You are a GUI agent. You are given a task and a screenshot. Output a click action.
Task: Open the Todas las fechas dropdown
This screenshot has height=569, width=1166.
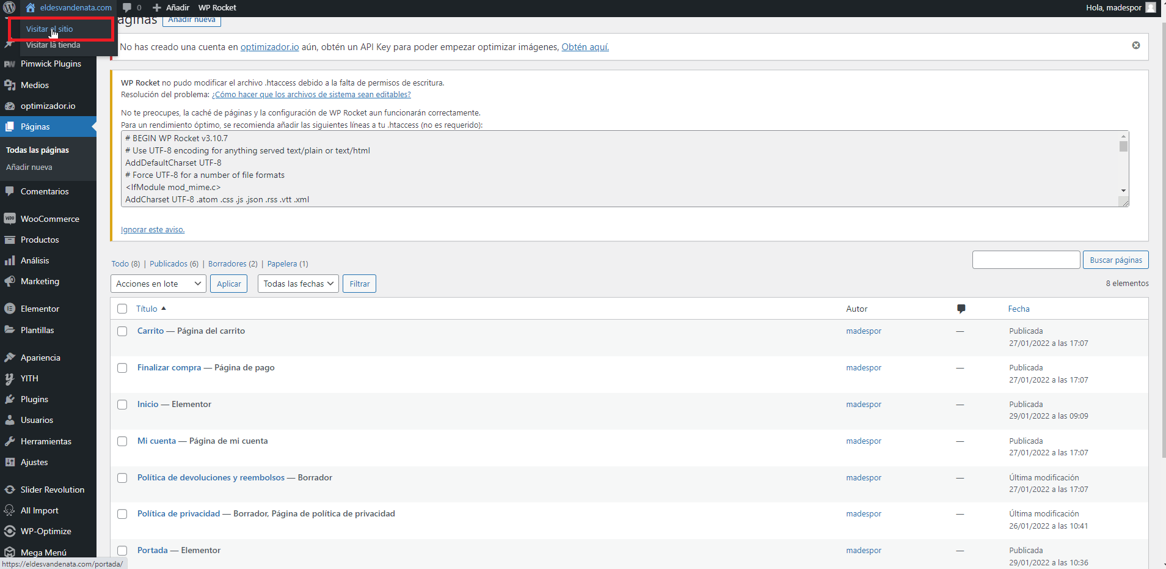[298, 284]
